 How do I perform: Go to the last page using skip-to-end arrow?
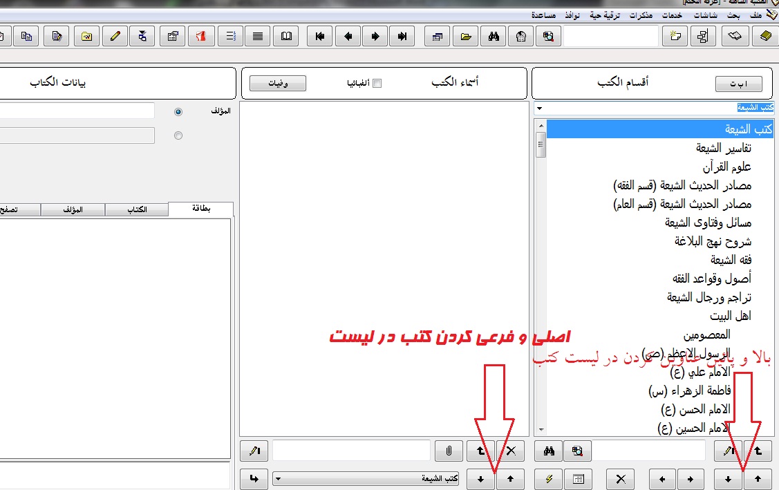(402, 37)
